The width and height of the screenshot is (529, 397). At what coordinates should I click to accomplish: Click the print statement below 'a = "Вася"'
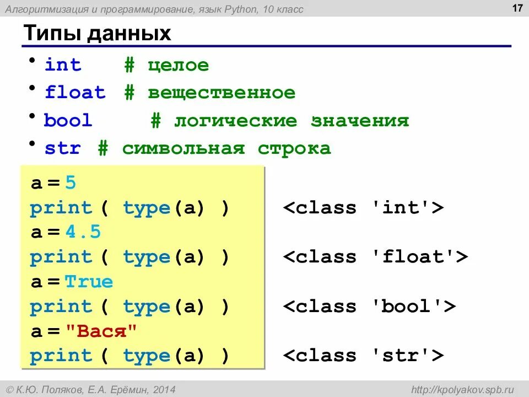pyautogui.click(x=129, y=356)
